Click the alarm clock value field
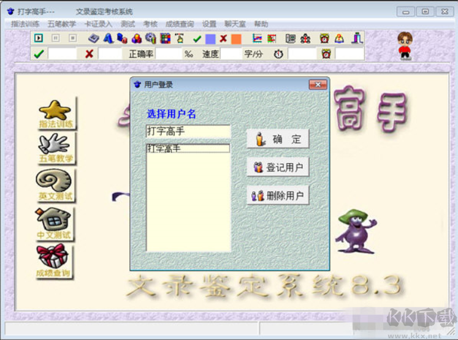 point(349,54)
